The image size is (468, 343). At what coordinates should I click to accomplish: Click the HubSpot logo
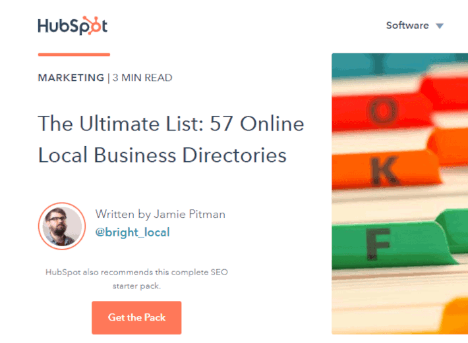(73, 25)
